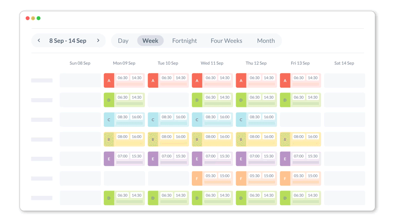Click the empty Sunday cell in top row
The width and height of the screenshot is (395, 222).
pyautogui.click(x=80, y=81)
